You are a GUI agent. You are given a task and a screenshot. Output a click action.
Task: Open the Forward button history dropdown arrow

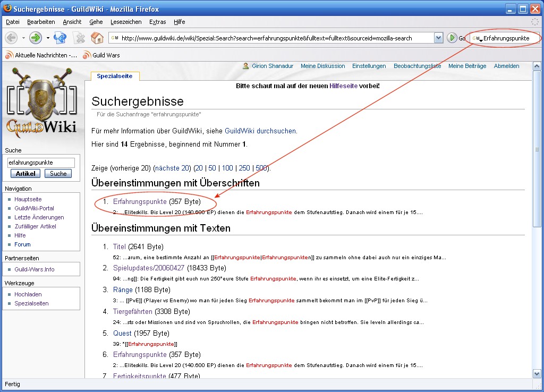(48, 38)
